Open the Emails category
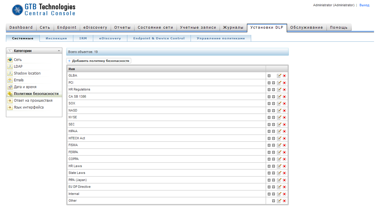377x210 pixels. (19, 80)
